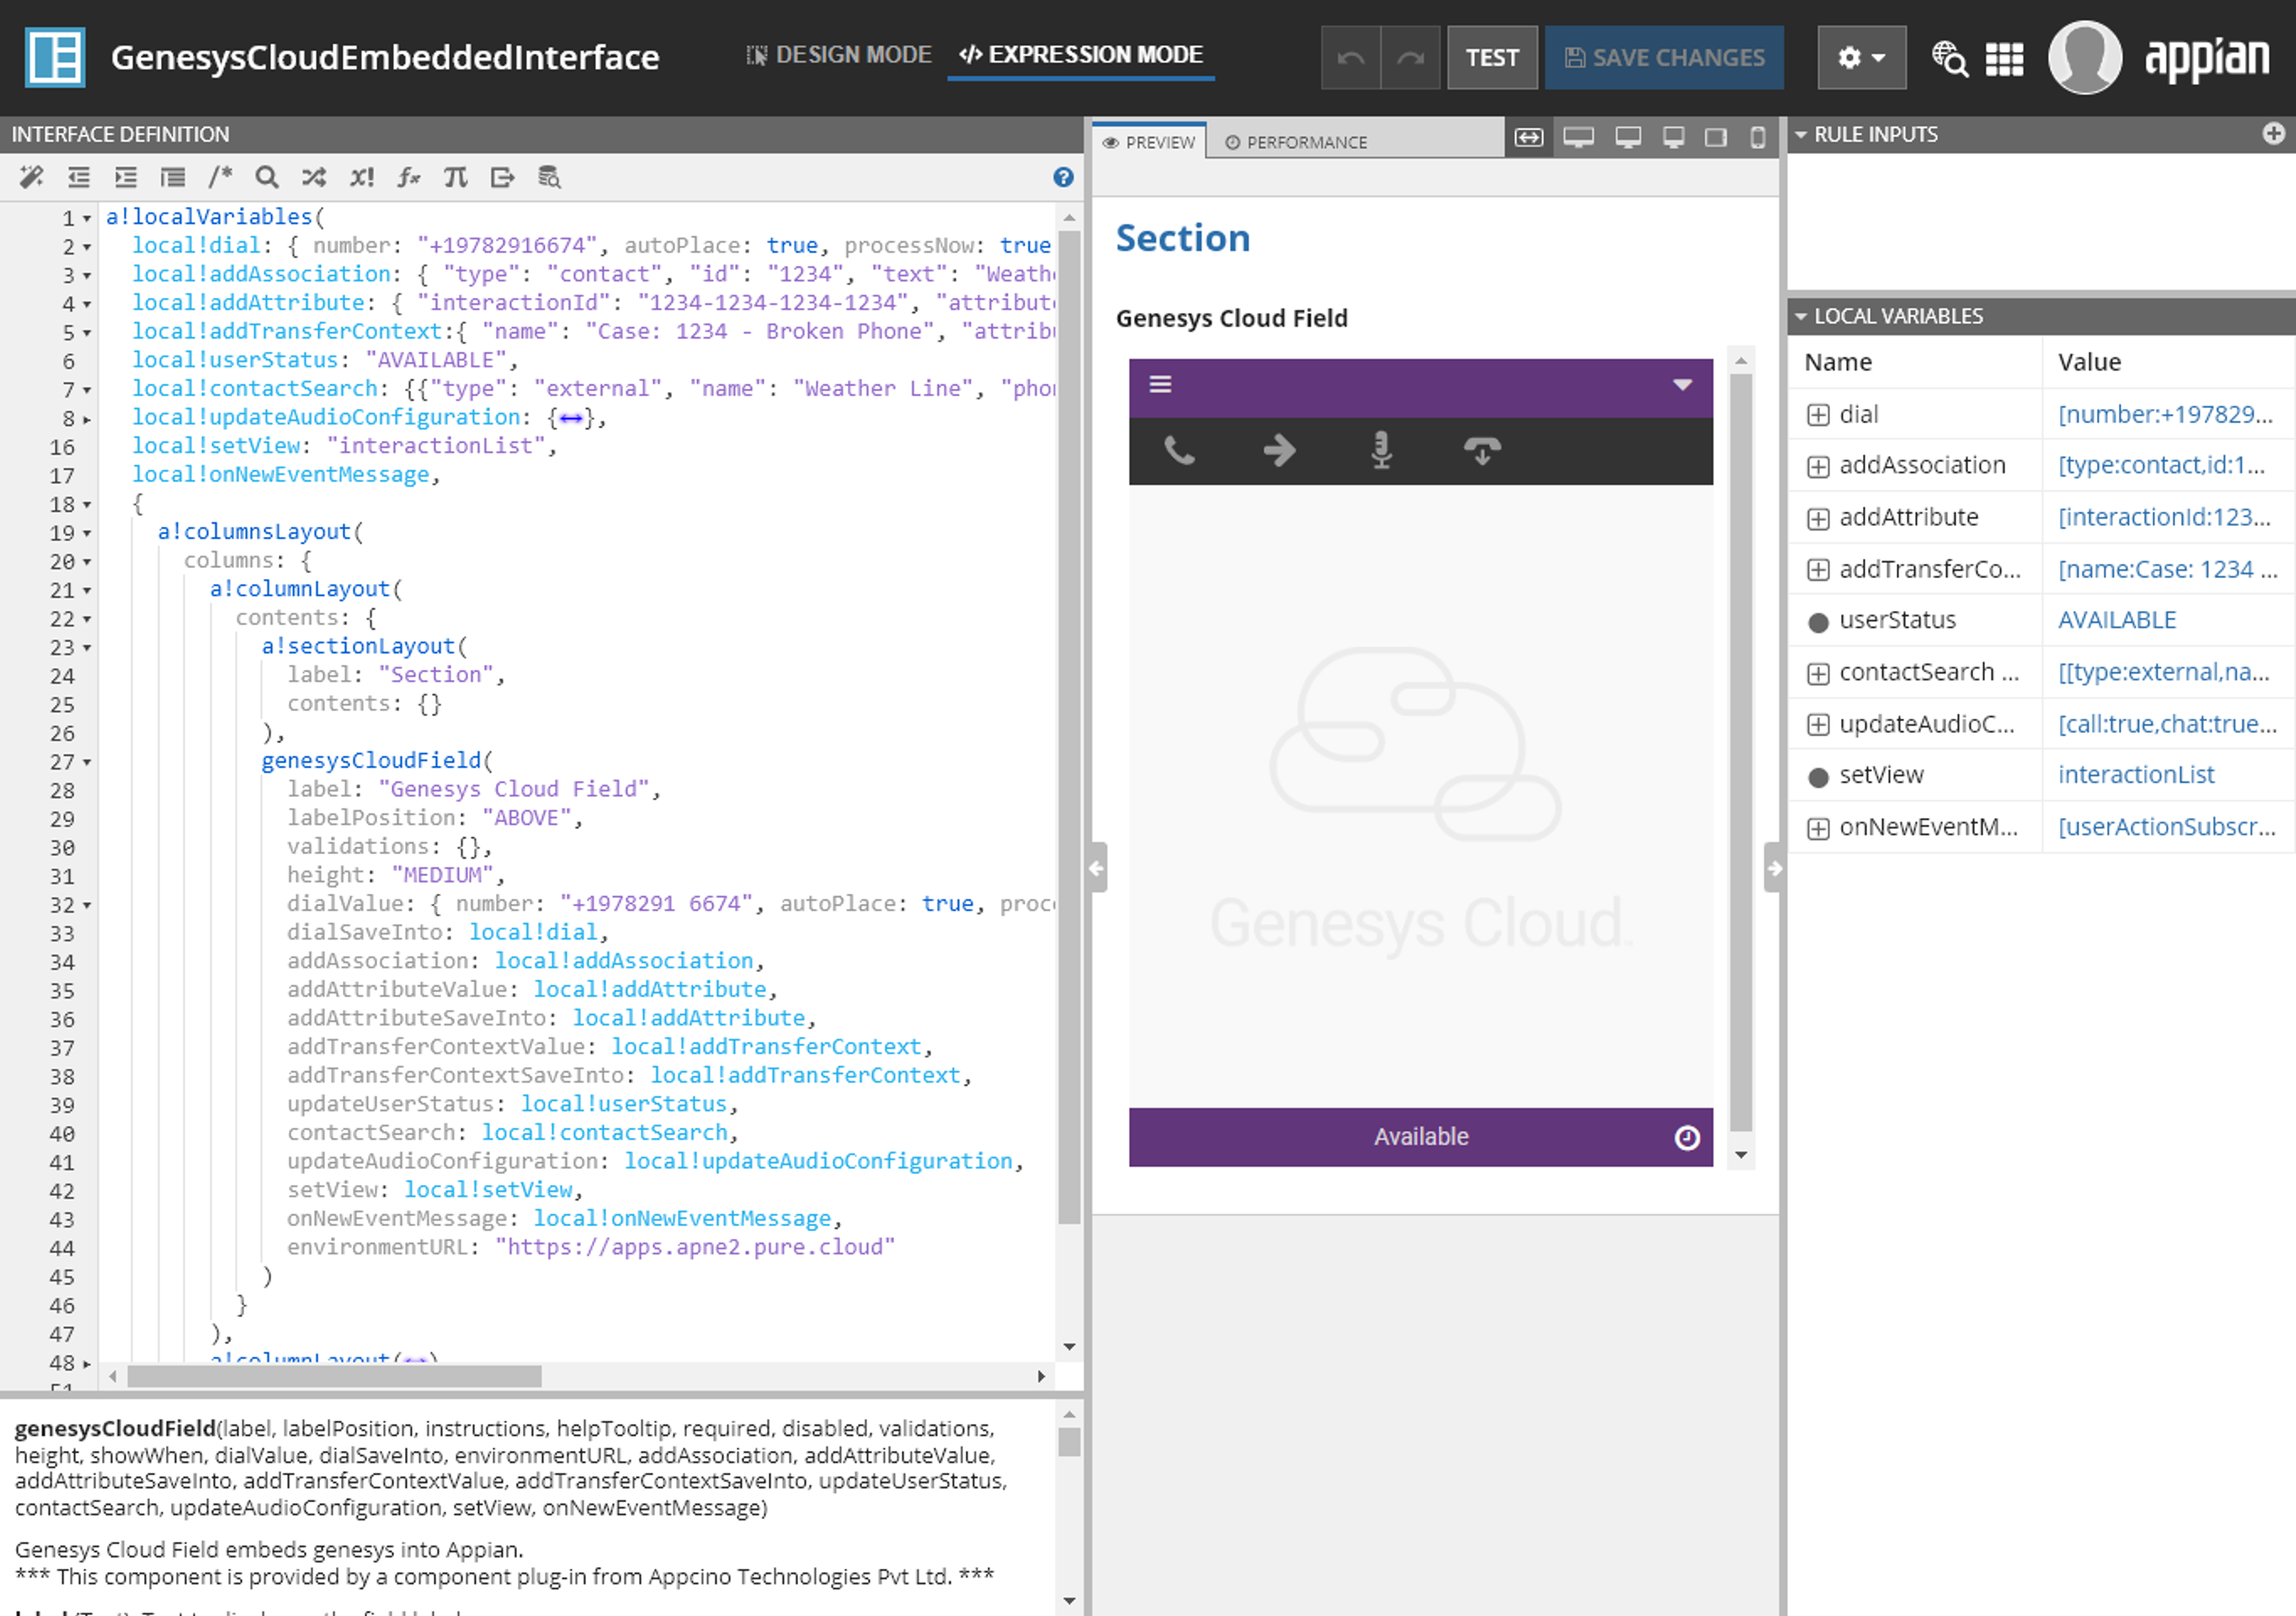
Task: Click the save as rule export icon
Action: [x=502, y=177]
